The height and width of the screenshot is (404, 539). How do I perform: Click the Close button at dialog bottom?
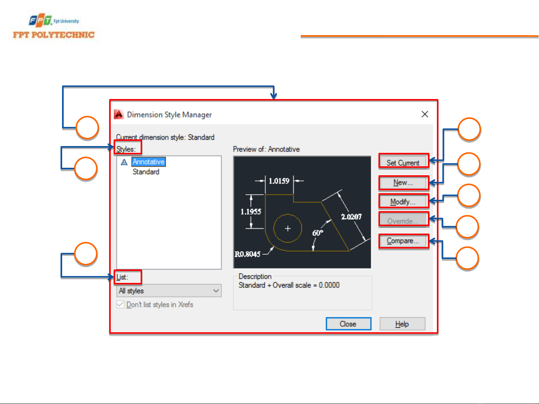(x=348, y=324)
